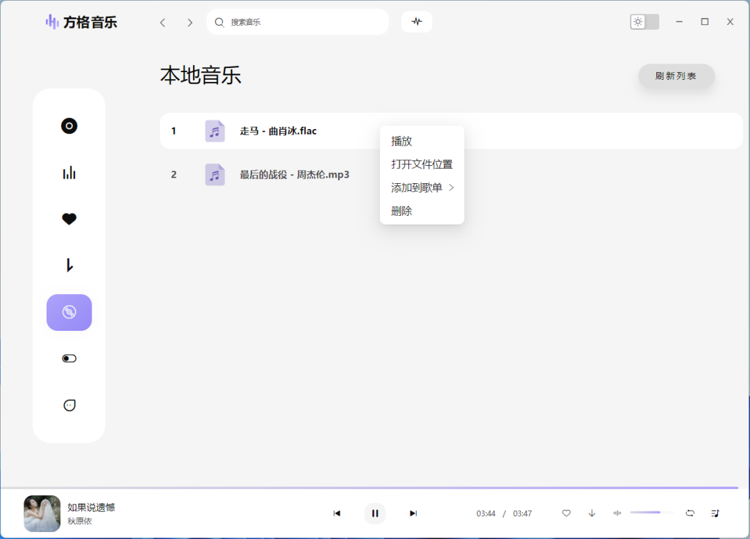Image resolution: width=750 pixels, height=539 pixels.
Task: Select 删除 in the context menu
Action: click(402, 211)
